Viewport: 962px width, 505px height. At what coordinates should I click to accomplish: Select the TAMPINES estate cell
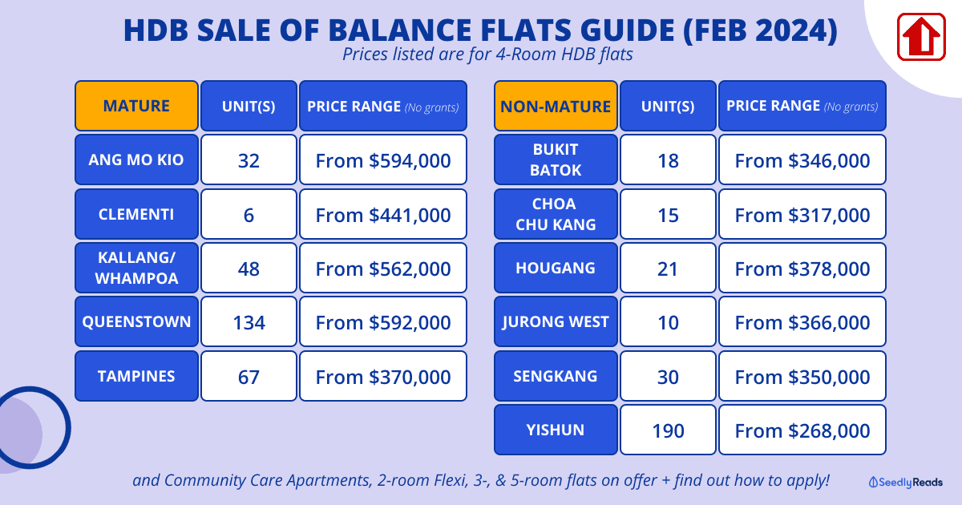tap(136, 376)
